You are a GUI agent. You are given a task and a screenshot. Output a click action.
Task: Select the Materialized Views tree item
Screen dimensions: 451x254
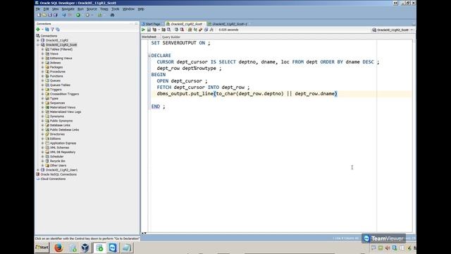63,107
